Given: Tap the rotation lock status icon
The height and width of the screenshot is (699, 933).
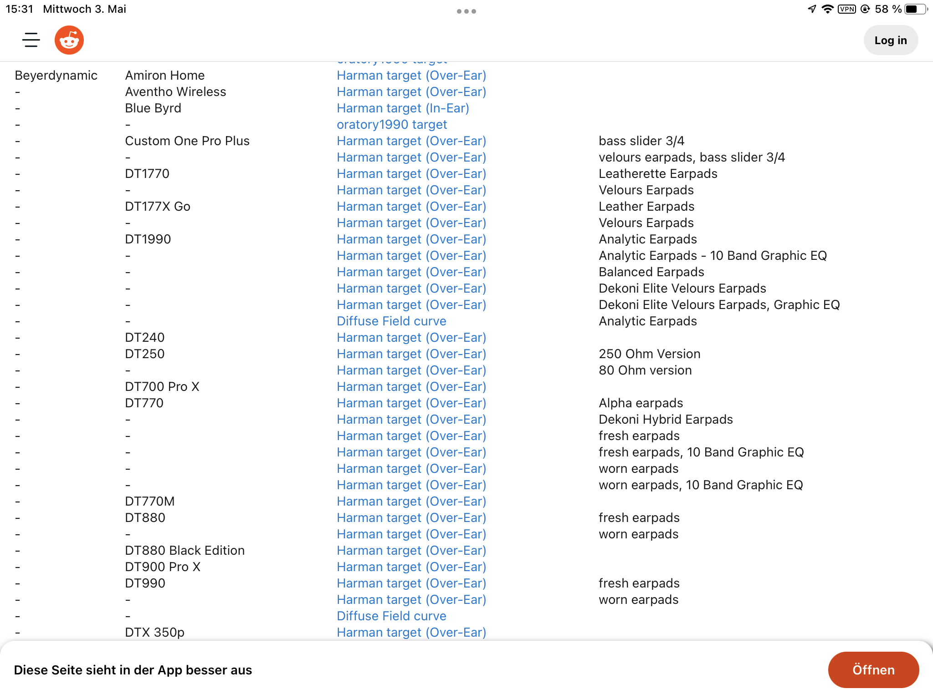Looking at the screenshot, I should tap(865, 9).
